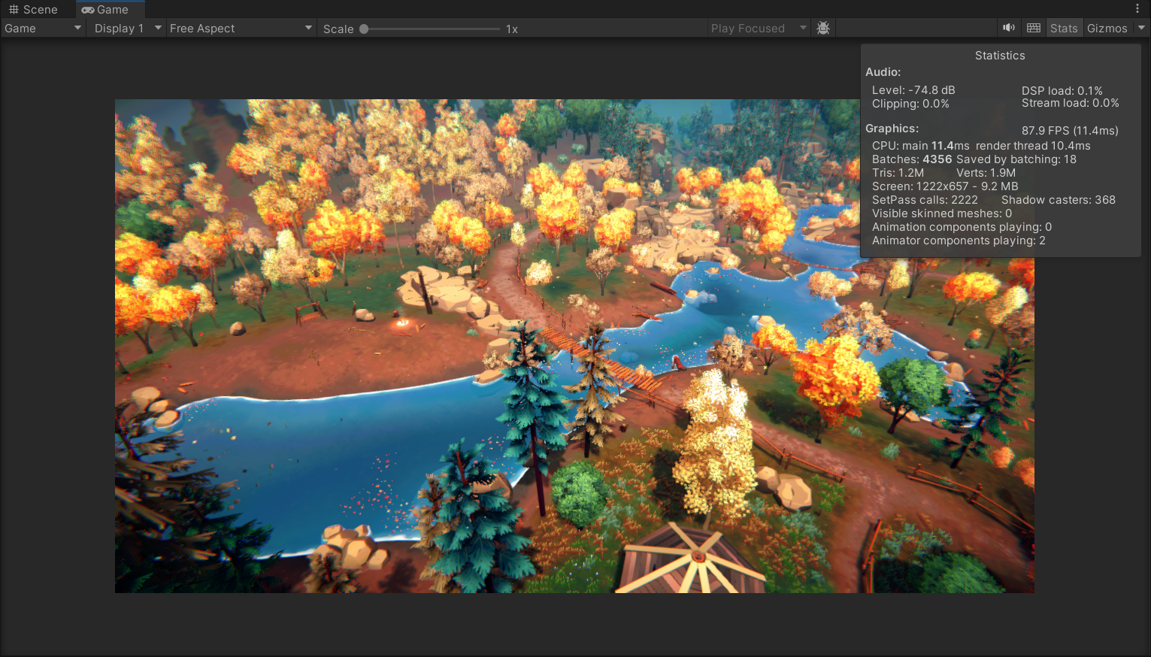Toggle the frame debugger bug icon
Image resolution: width=1151 pixels, height=657 pixels.
[x=823, y=29]
